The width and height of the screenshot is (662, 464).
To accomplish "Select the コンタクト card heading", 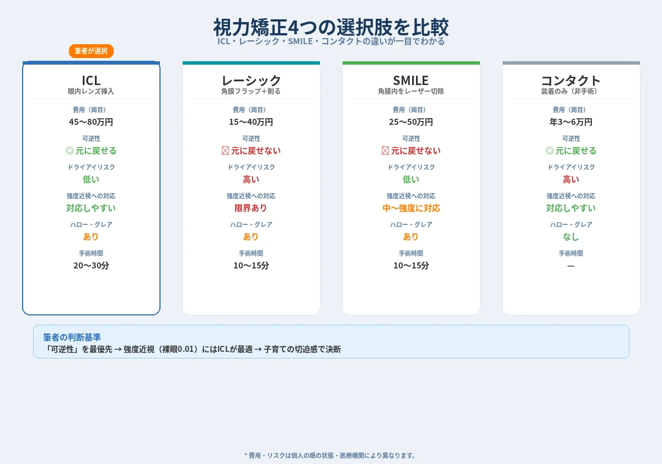I will [x=571, y=81].
